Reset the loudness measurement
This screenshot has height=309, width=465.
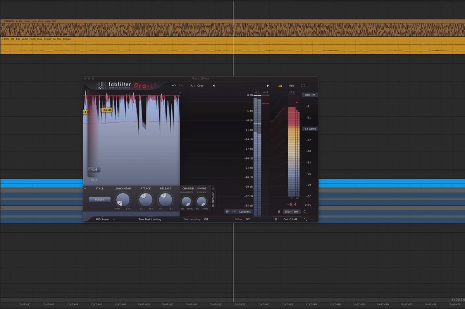click(x=305, y=212)
